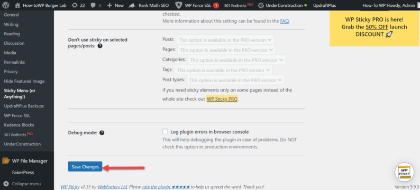The height and width of the screenshot is (190, 420).
Task: Click the WP File Manager folder icon
Action: pyautogui.click(x=6, y=161)
